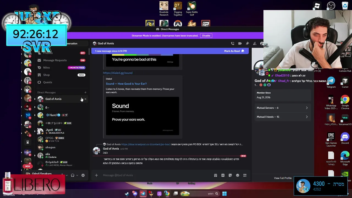Open the Roblox desktop shortcut
Viewport: 352px width, 198px height.
(x=317, y=5)
